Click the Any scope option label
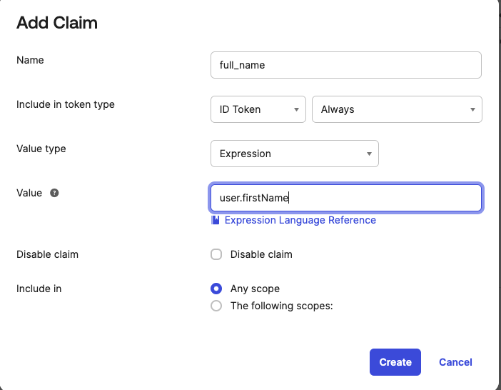 click(255, 289)
